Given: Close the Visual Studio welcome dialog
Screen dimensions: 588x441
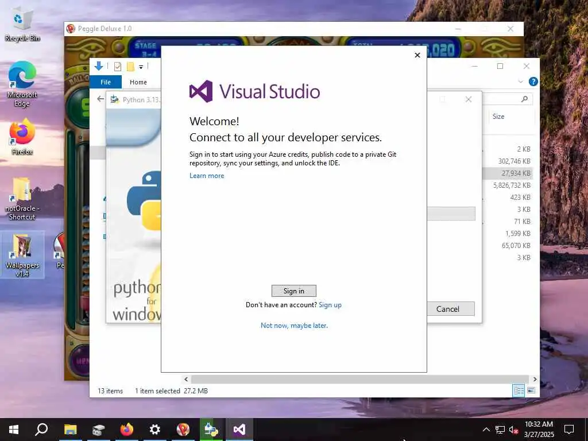Looking at the screenshot, I should click(417, 55).
